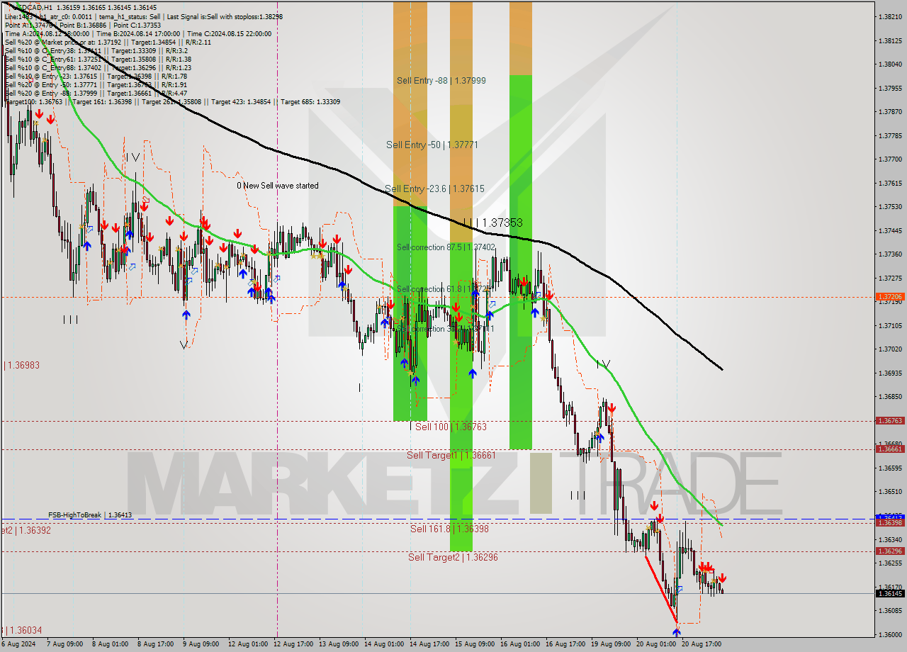Click the 'I V' wave marker near 19 Aug
The image size is (907, 652).
pos(603,364)
